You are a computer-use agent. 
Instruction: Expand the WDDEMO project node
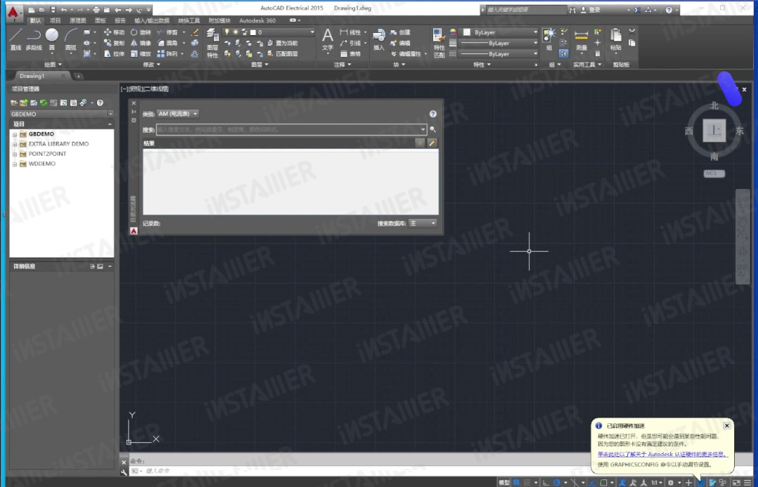pos(15,164)
